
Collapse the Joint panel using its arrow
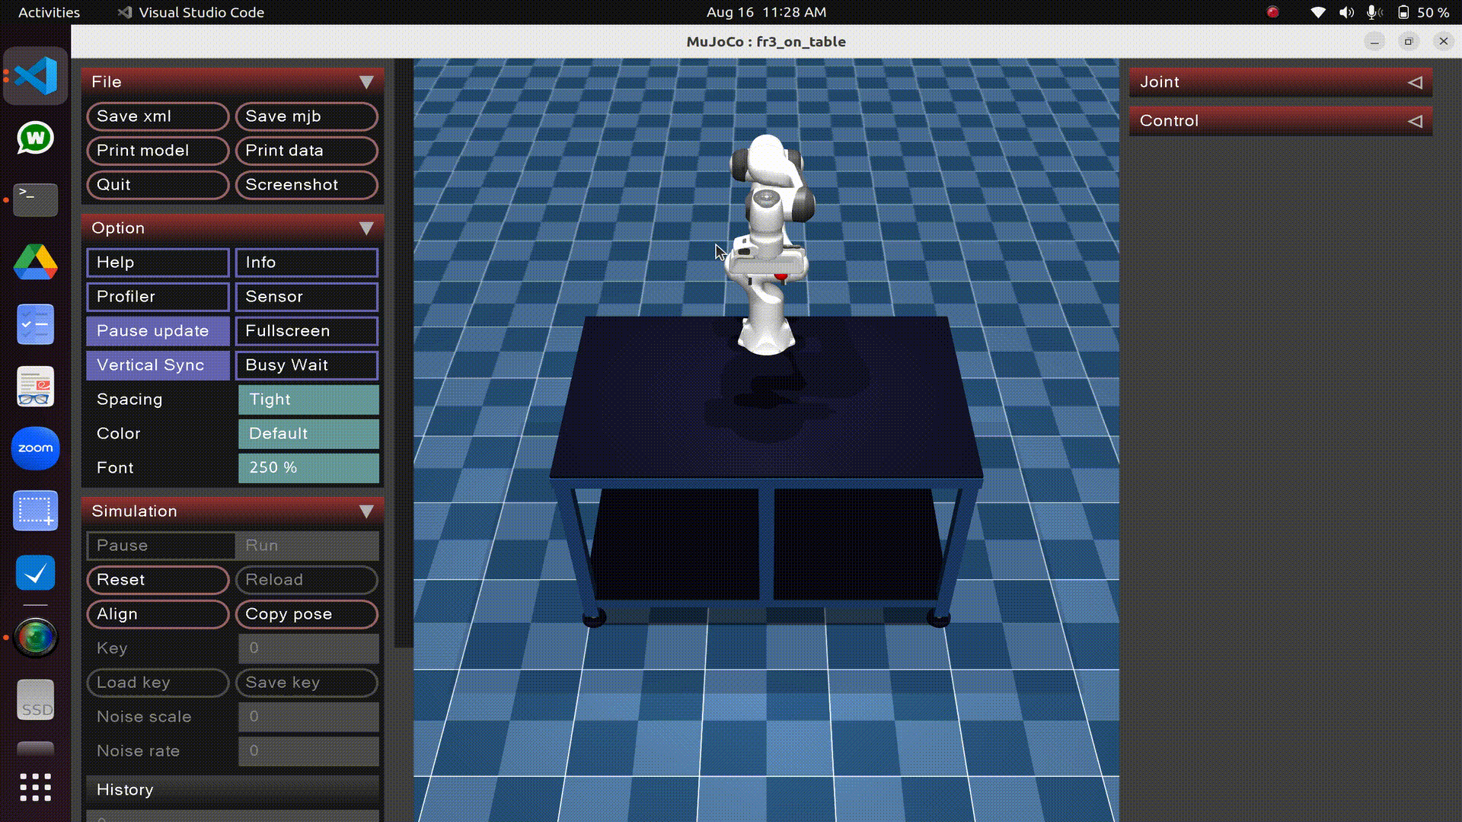coord(1415,82)
